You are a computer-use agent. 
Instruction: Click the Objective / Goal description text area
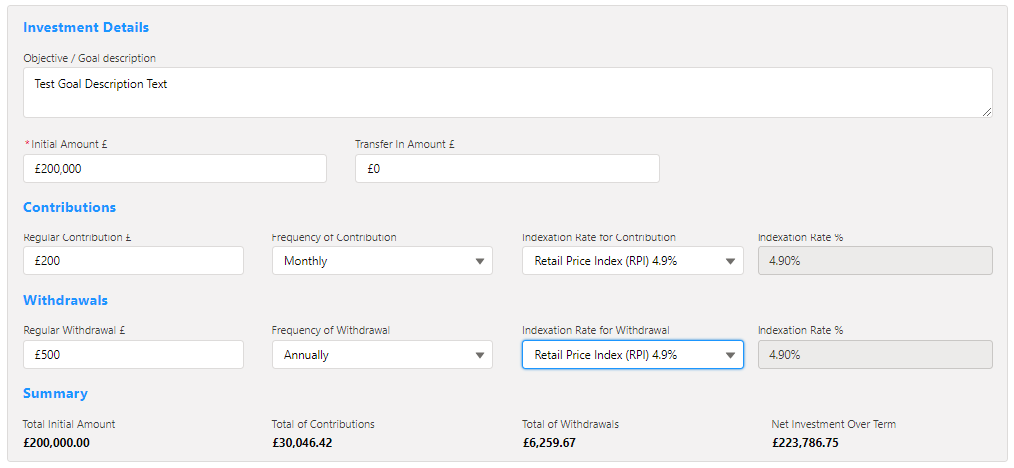pyautogui.click(x=507, y=93)
